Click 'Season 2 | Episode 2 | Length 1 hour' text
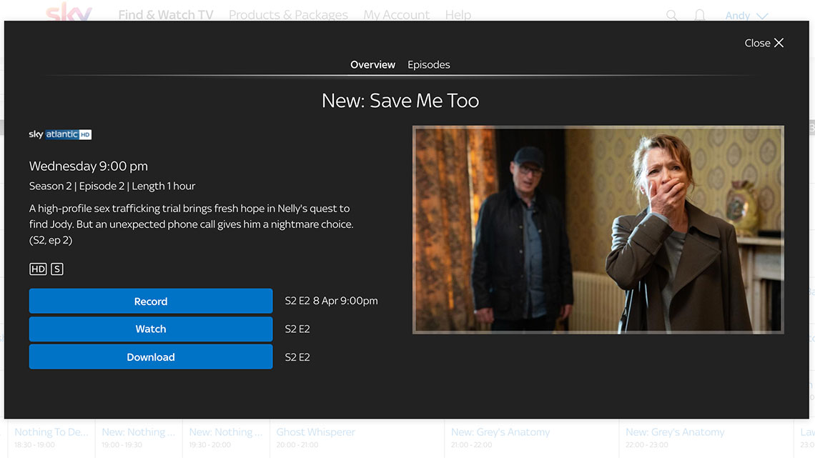Screen dimensions: 815x458 click(112, 186)
